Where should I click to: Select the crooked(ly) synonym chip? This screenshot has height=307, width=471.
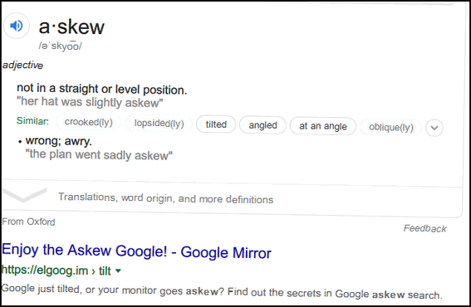tap(89, 122)
